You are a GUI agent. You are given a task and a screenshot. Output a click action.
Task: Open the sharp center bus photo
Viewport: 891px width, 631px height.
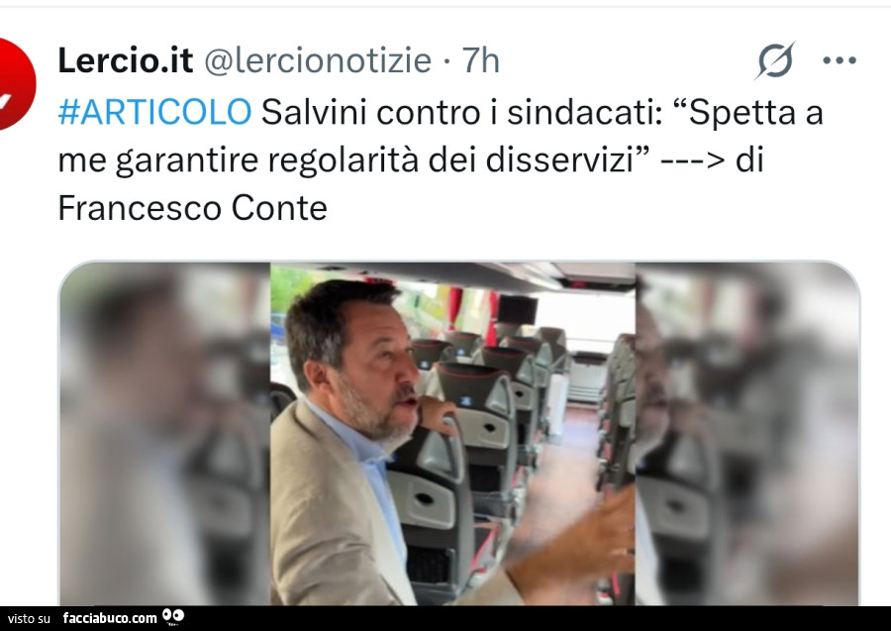[452, 434]
